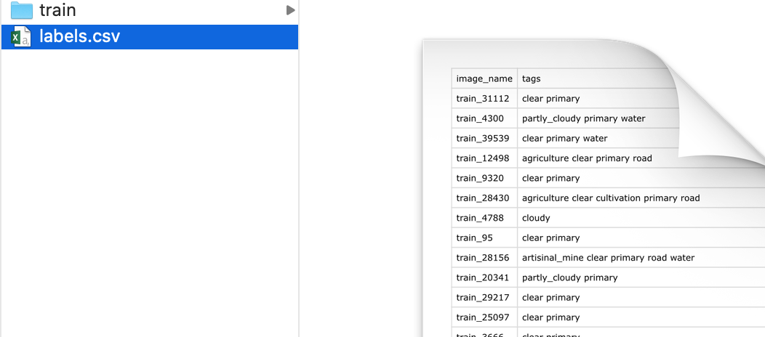Select cell train_39539
The image size is (765, 337).
484,138
